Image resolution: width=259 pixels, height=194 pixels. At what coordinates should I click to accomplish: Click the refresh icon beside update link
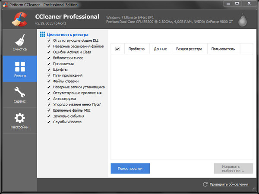click(205, 184)
